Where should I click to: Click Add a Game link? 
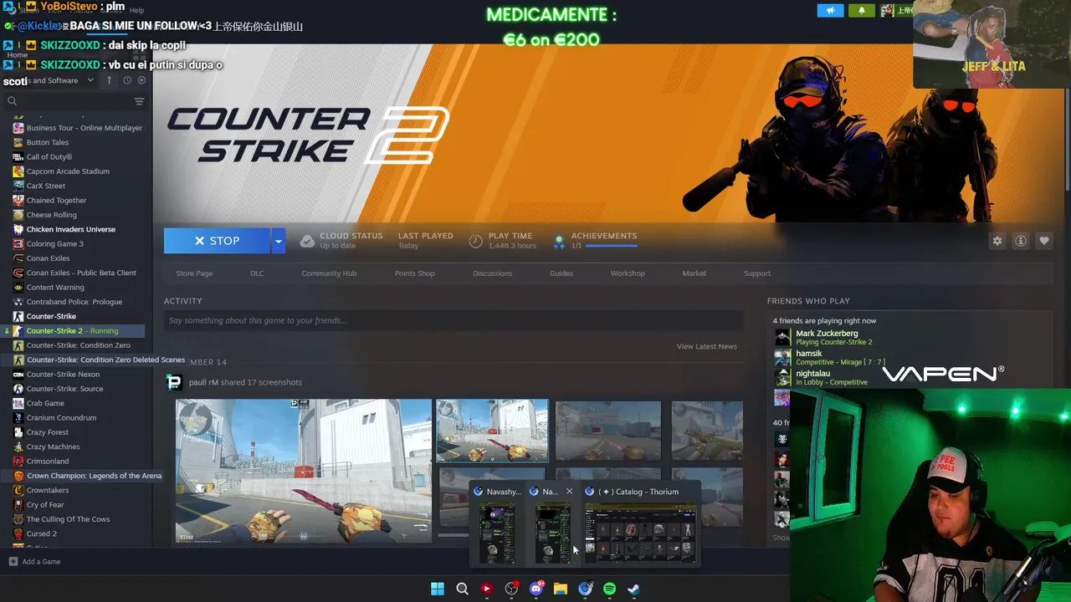[41, 562]
